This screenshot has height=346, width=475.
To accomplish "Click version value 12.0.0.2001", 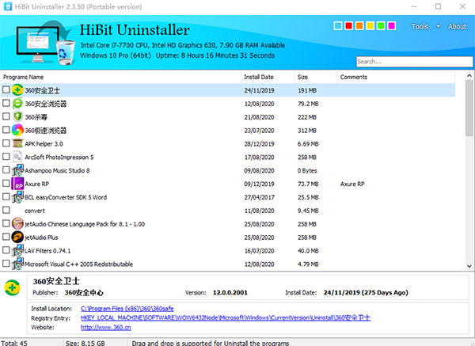I will [x=230, y=292].
